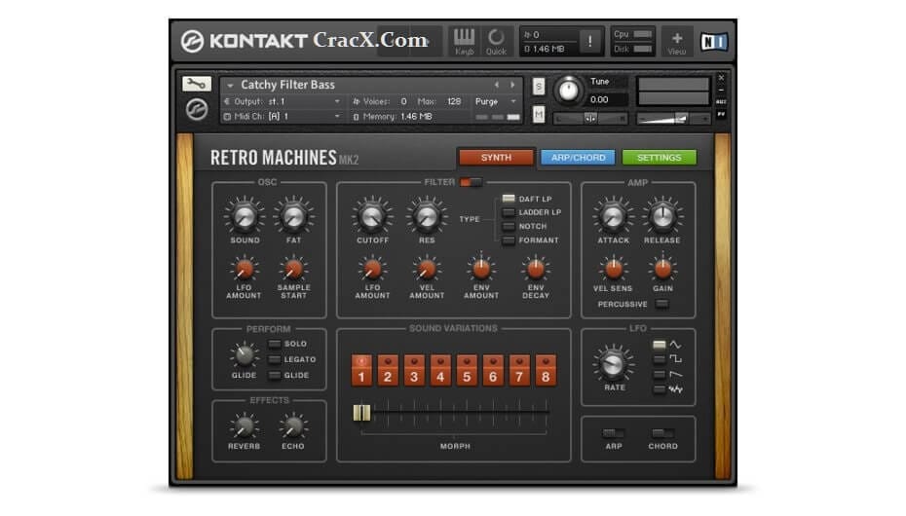Select sound variation 6

tap(493, 370)
